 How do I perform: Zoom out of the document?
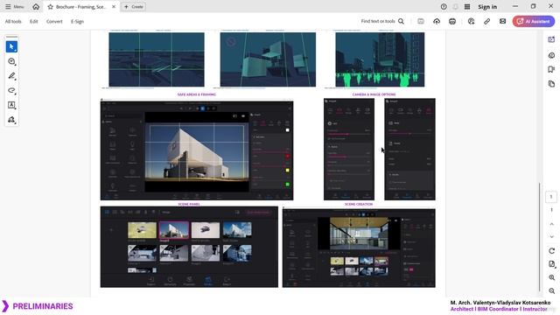click(x=551, y=290)
